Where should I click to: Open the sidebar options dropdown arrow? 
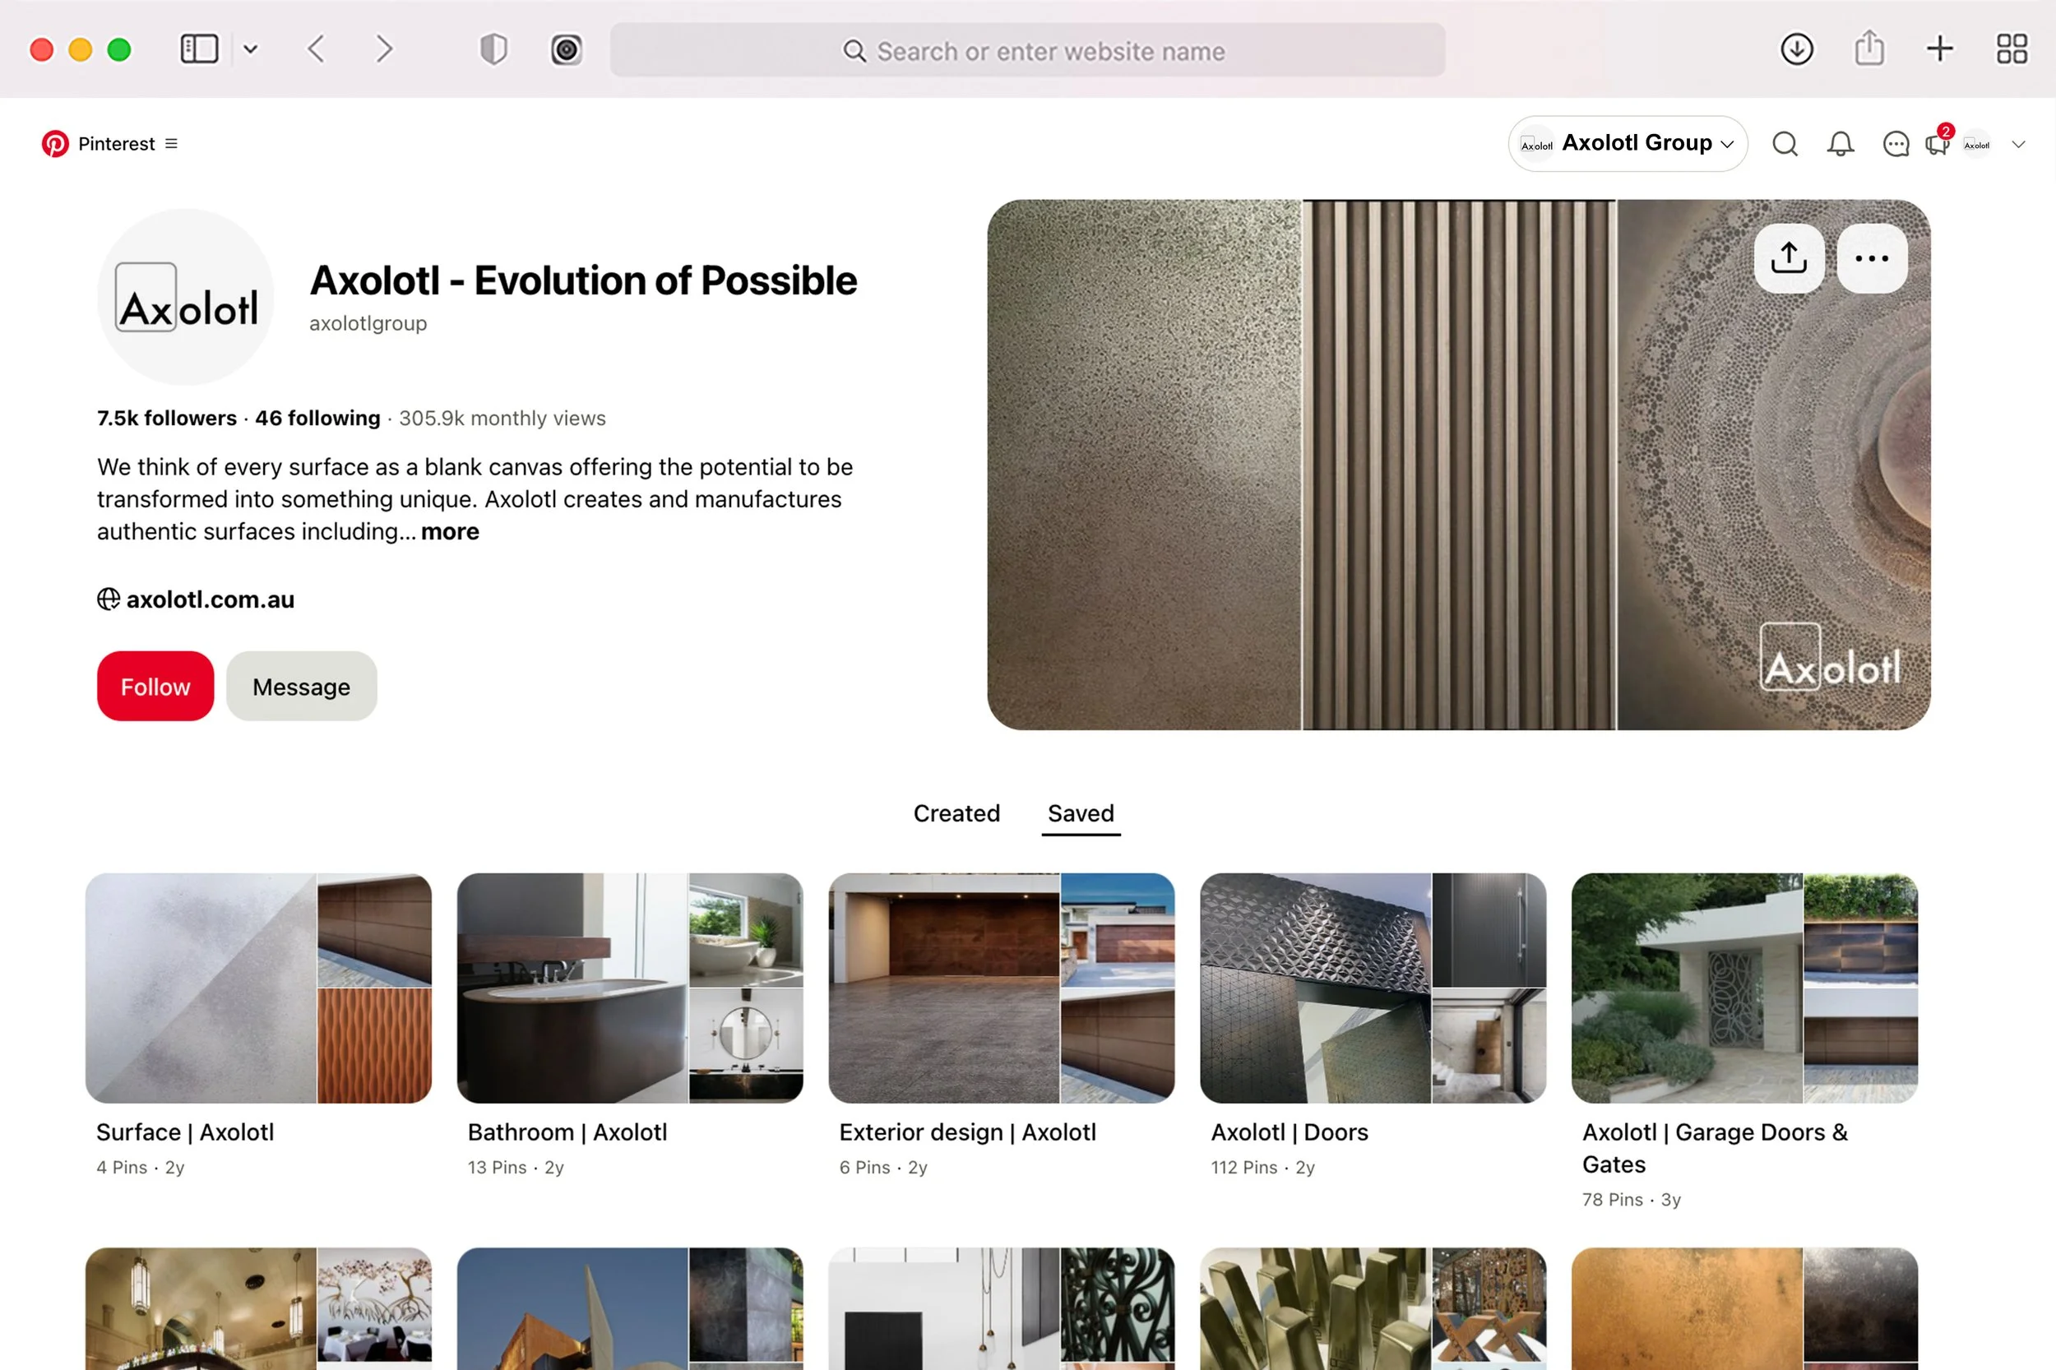tap(251, 50)
